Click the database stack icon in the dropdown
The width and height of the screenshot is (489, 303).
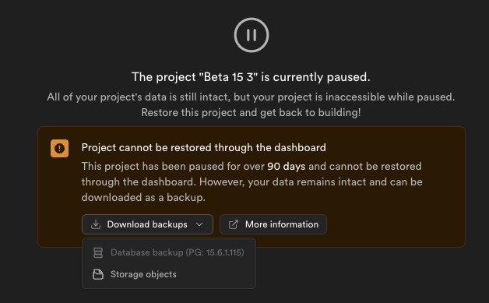pos(98,252)
